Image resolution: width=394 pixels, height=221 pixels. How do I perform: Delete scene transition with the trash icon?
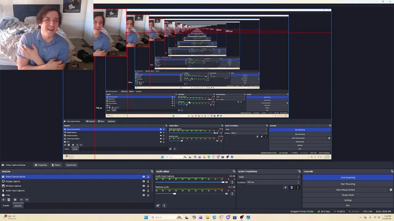[x=292, y=187]
